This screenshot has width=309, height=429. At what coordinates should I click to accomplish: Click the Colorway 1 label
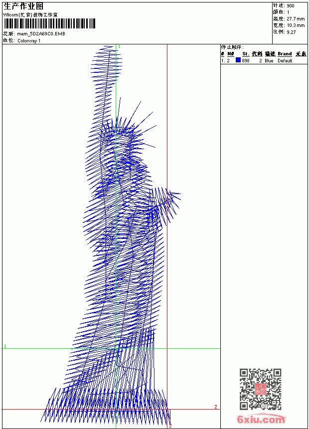pyautogui.click(x=29, y=41)
